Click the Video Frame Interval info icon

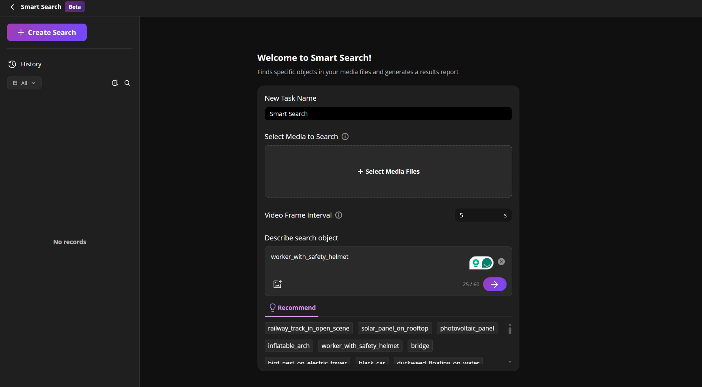pos(338,215)
